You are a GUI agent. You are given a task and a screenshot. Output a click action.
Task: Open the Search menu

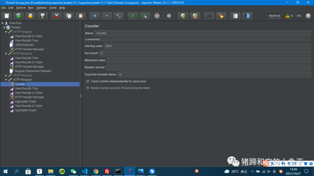click(21, 8)
